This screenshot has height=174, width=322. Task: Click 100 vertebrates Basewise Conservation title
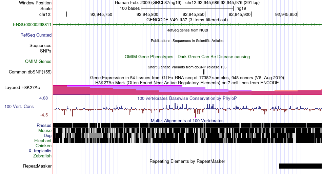click(x=187, y=98)
